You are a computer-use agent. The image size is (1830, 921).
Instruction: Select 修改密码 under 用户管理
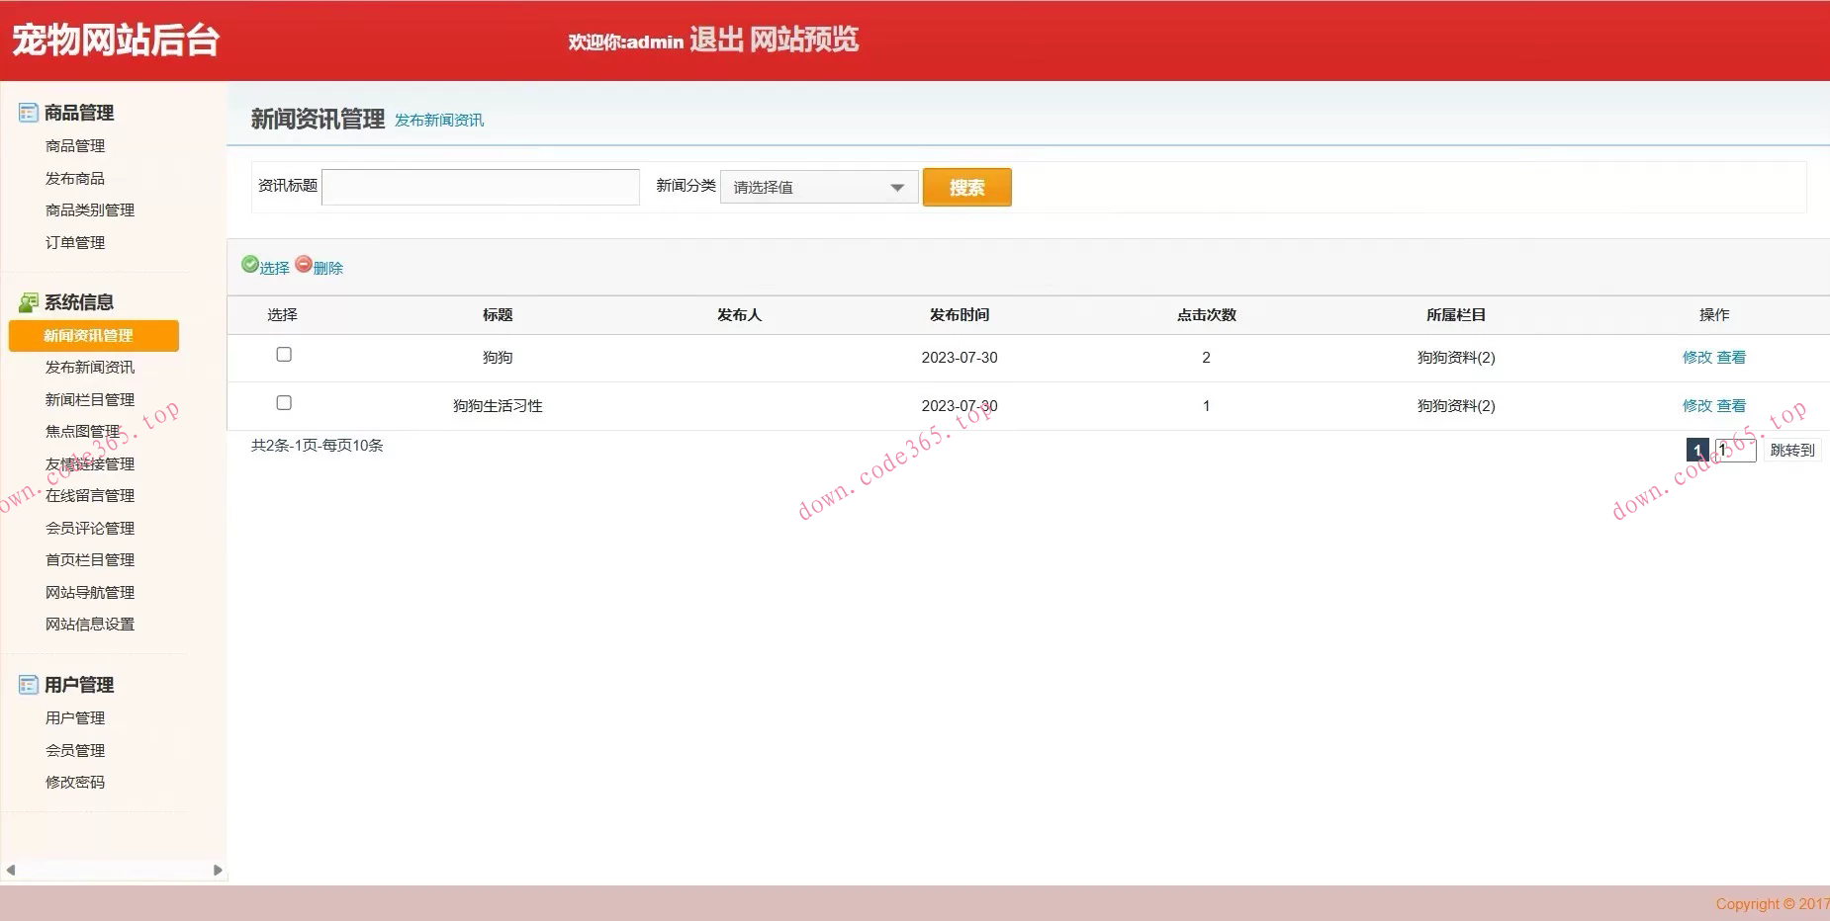[74, 781]
